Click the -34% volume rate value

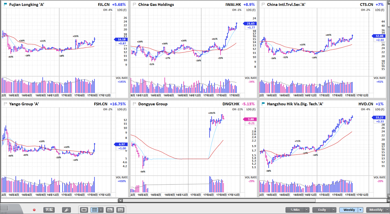(251, 82)
